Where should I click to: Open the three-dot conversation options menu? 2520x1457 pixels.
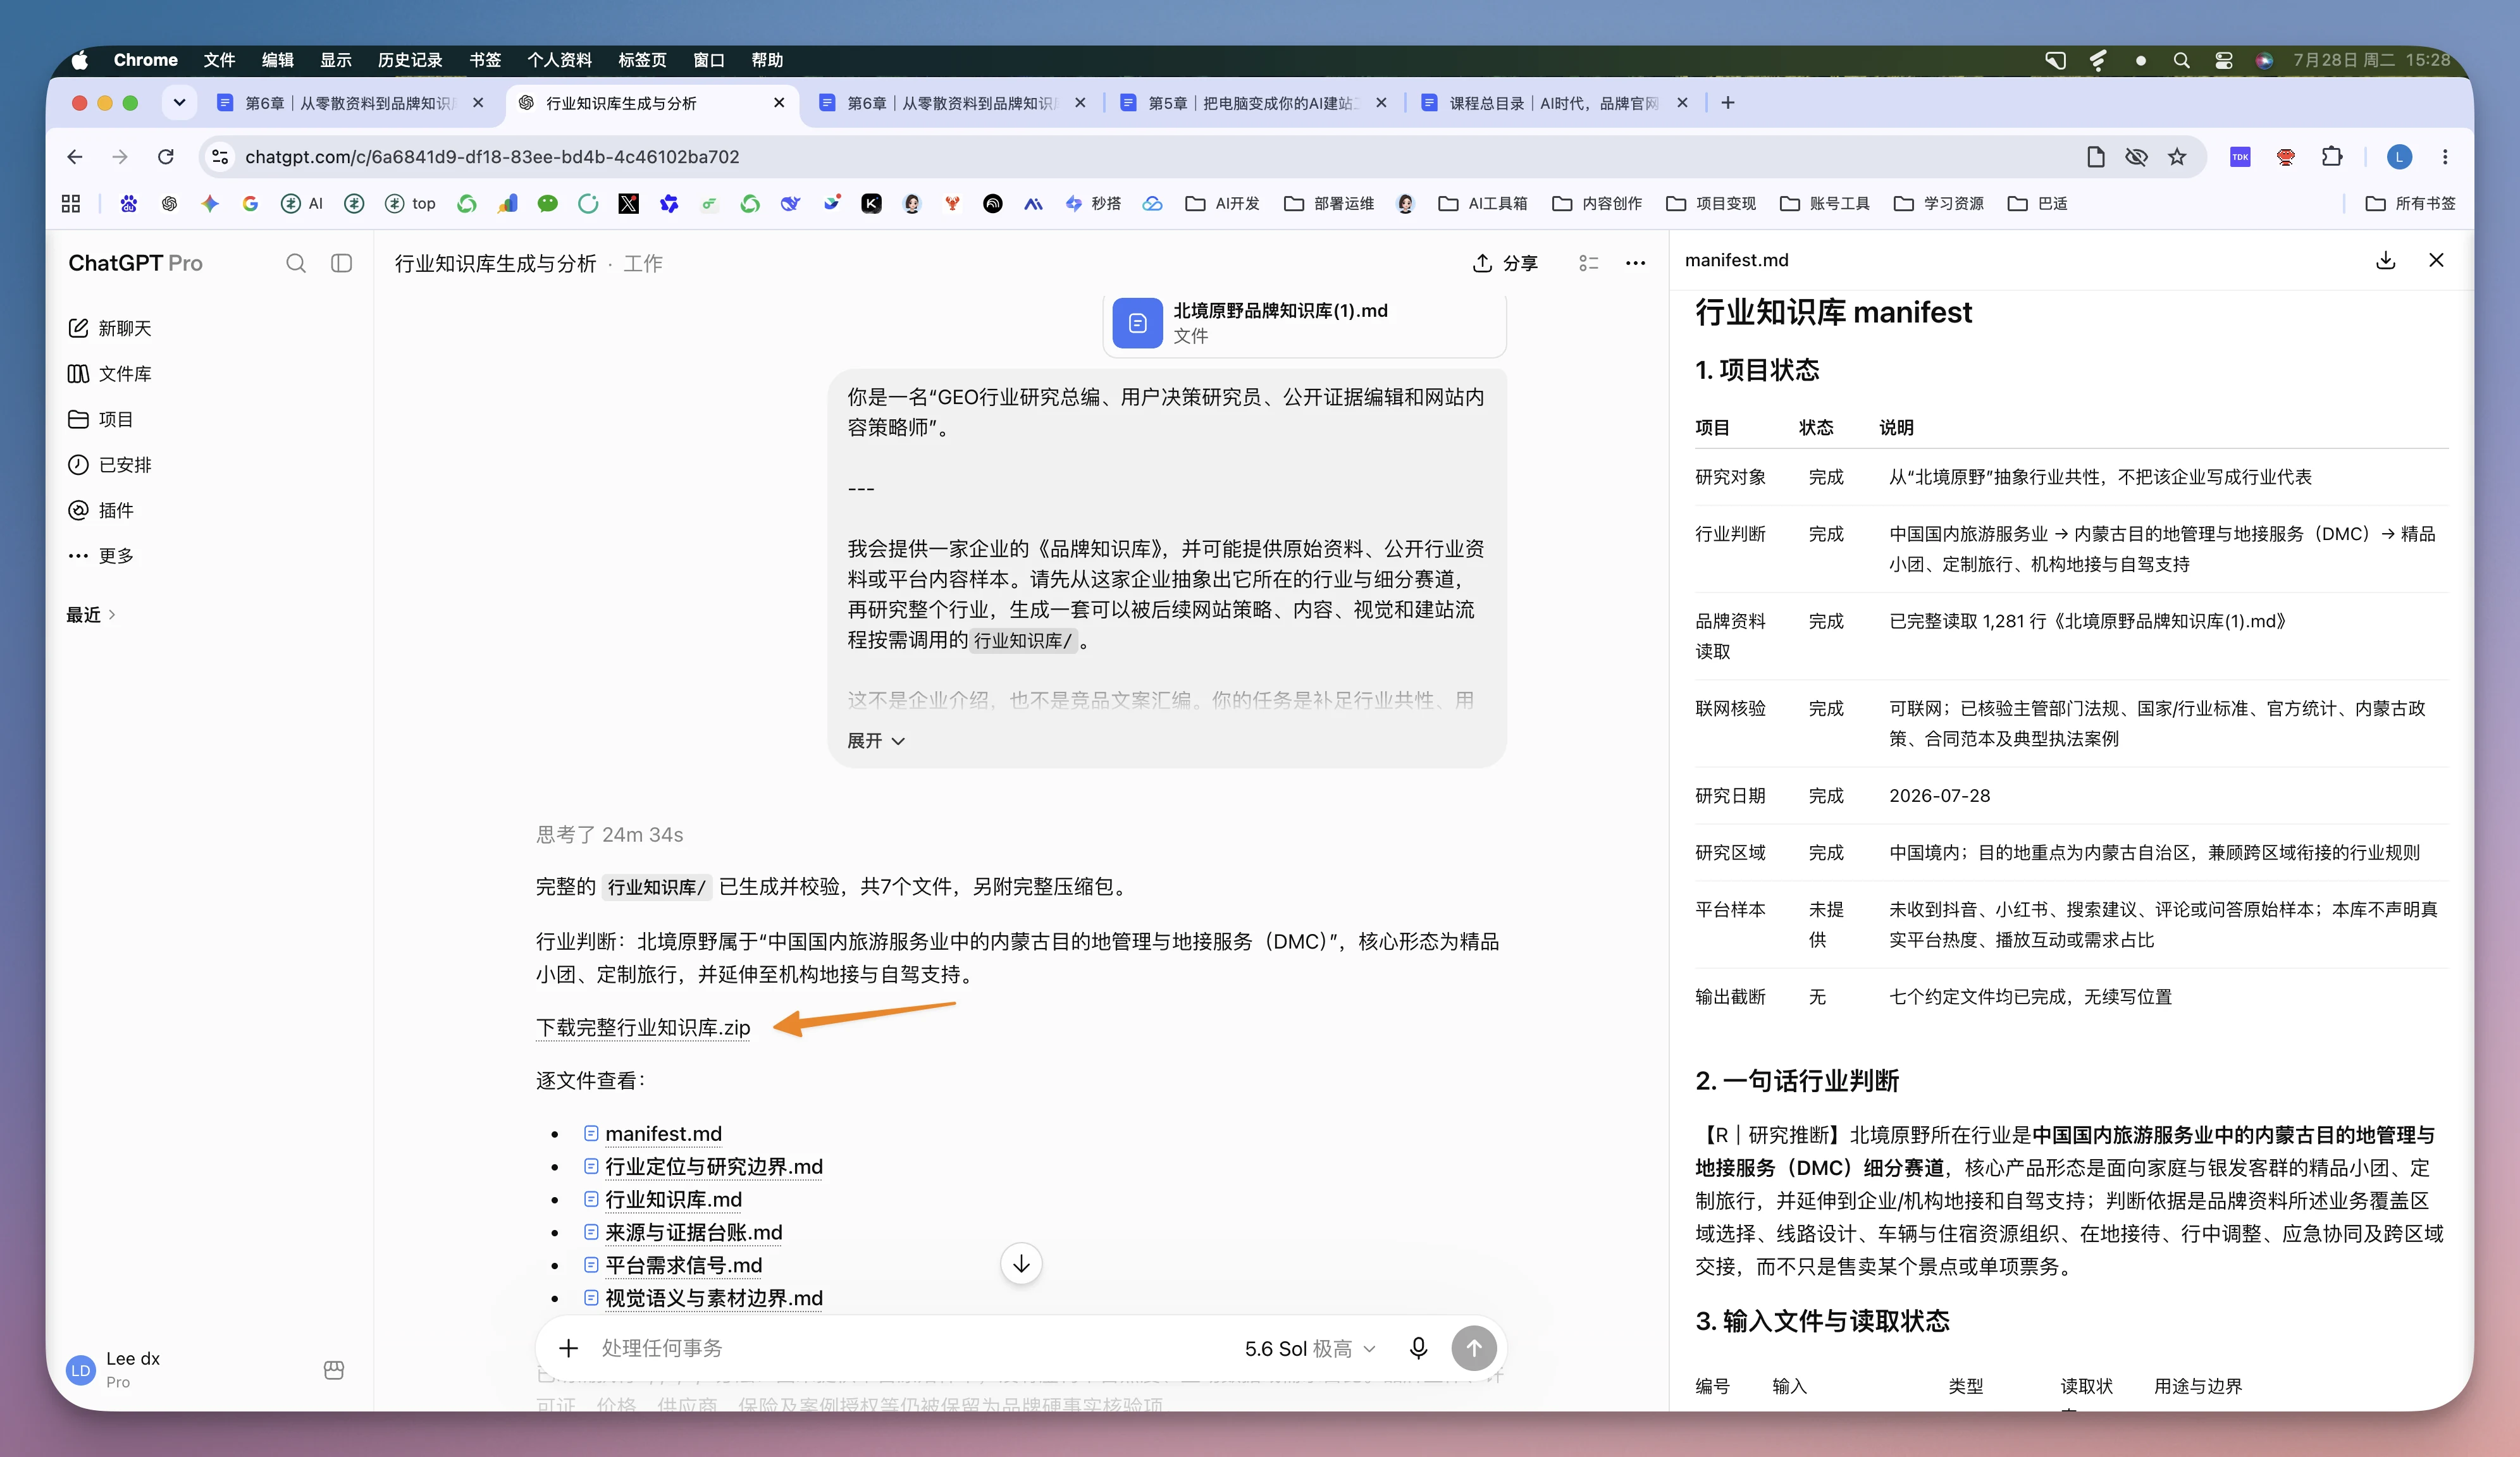click(x=1636, y=263)
